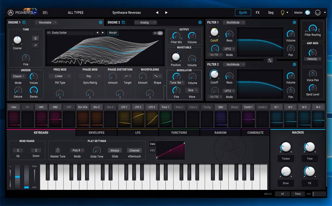332x206 pixels.
Task: Move the pitch bend wheel strip
Action: (x=17, y=177)
